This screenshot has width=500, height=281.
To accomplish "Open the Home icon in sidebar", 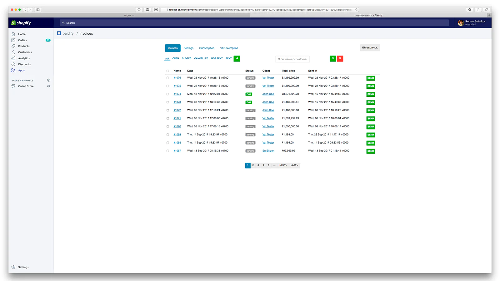I will click(13, 34).
